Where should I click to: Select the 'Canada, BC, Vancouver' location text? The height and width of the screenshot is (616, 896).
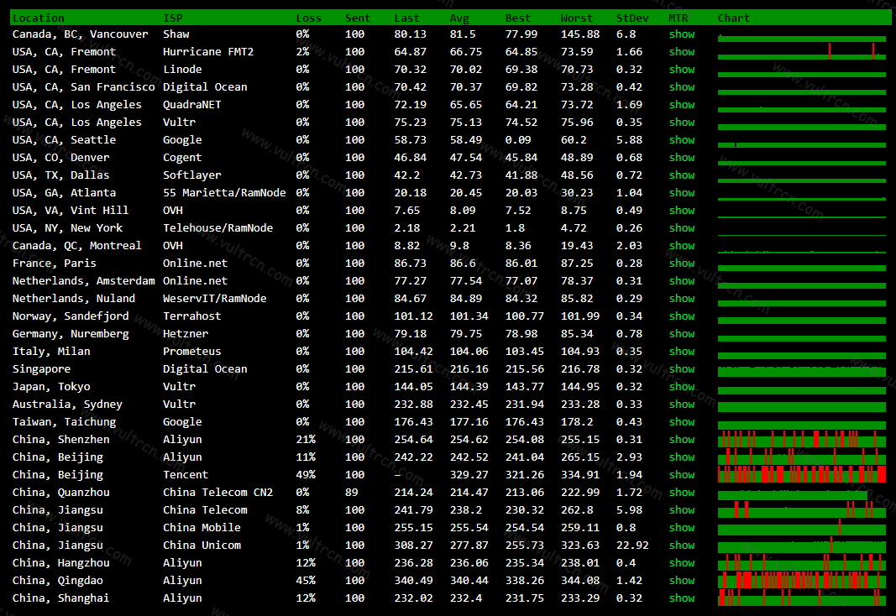coord(80,34)
